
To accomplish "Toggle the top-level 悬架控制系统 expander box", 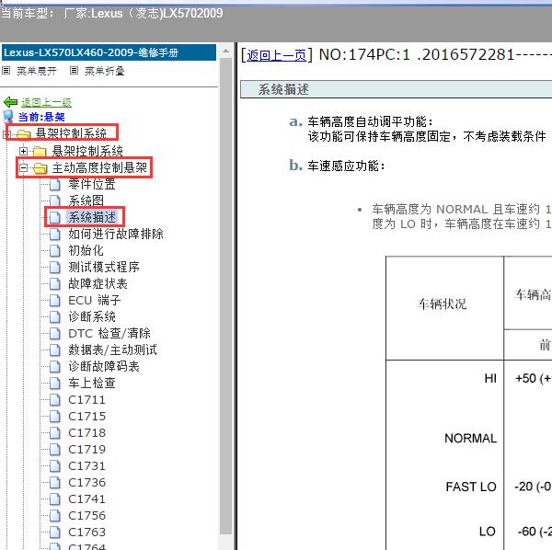I will (x=7, y=134).
